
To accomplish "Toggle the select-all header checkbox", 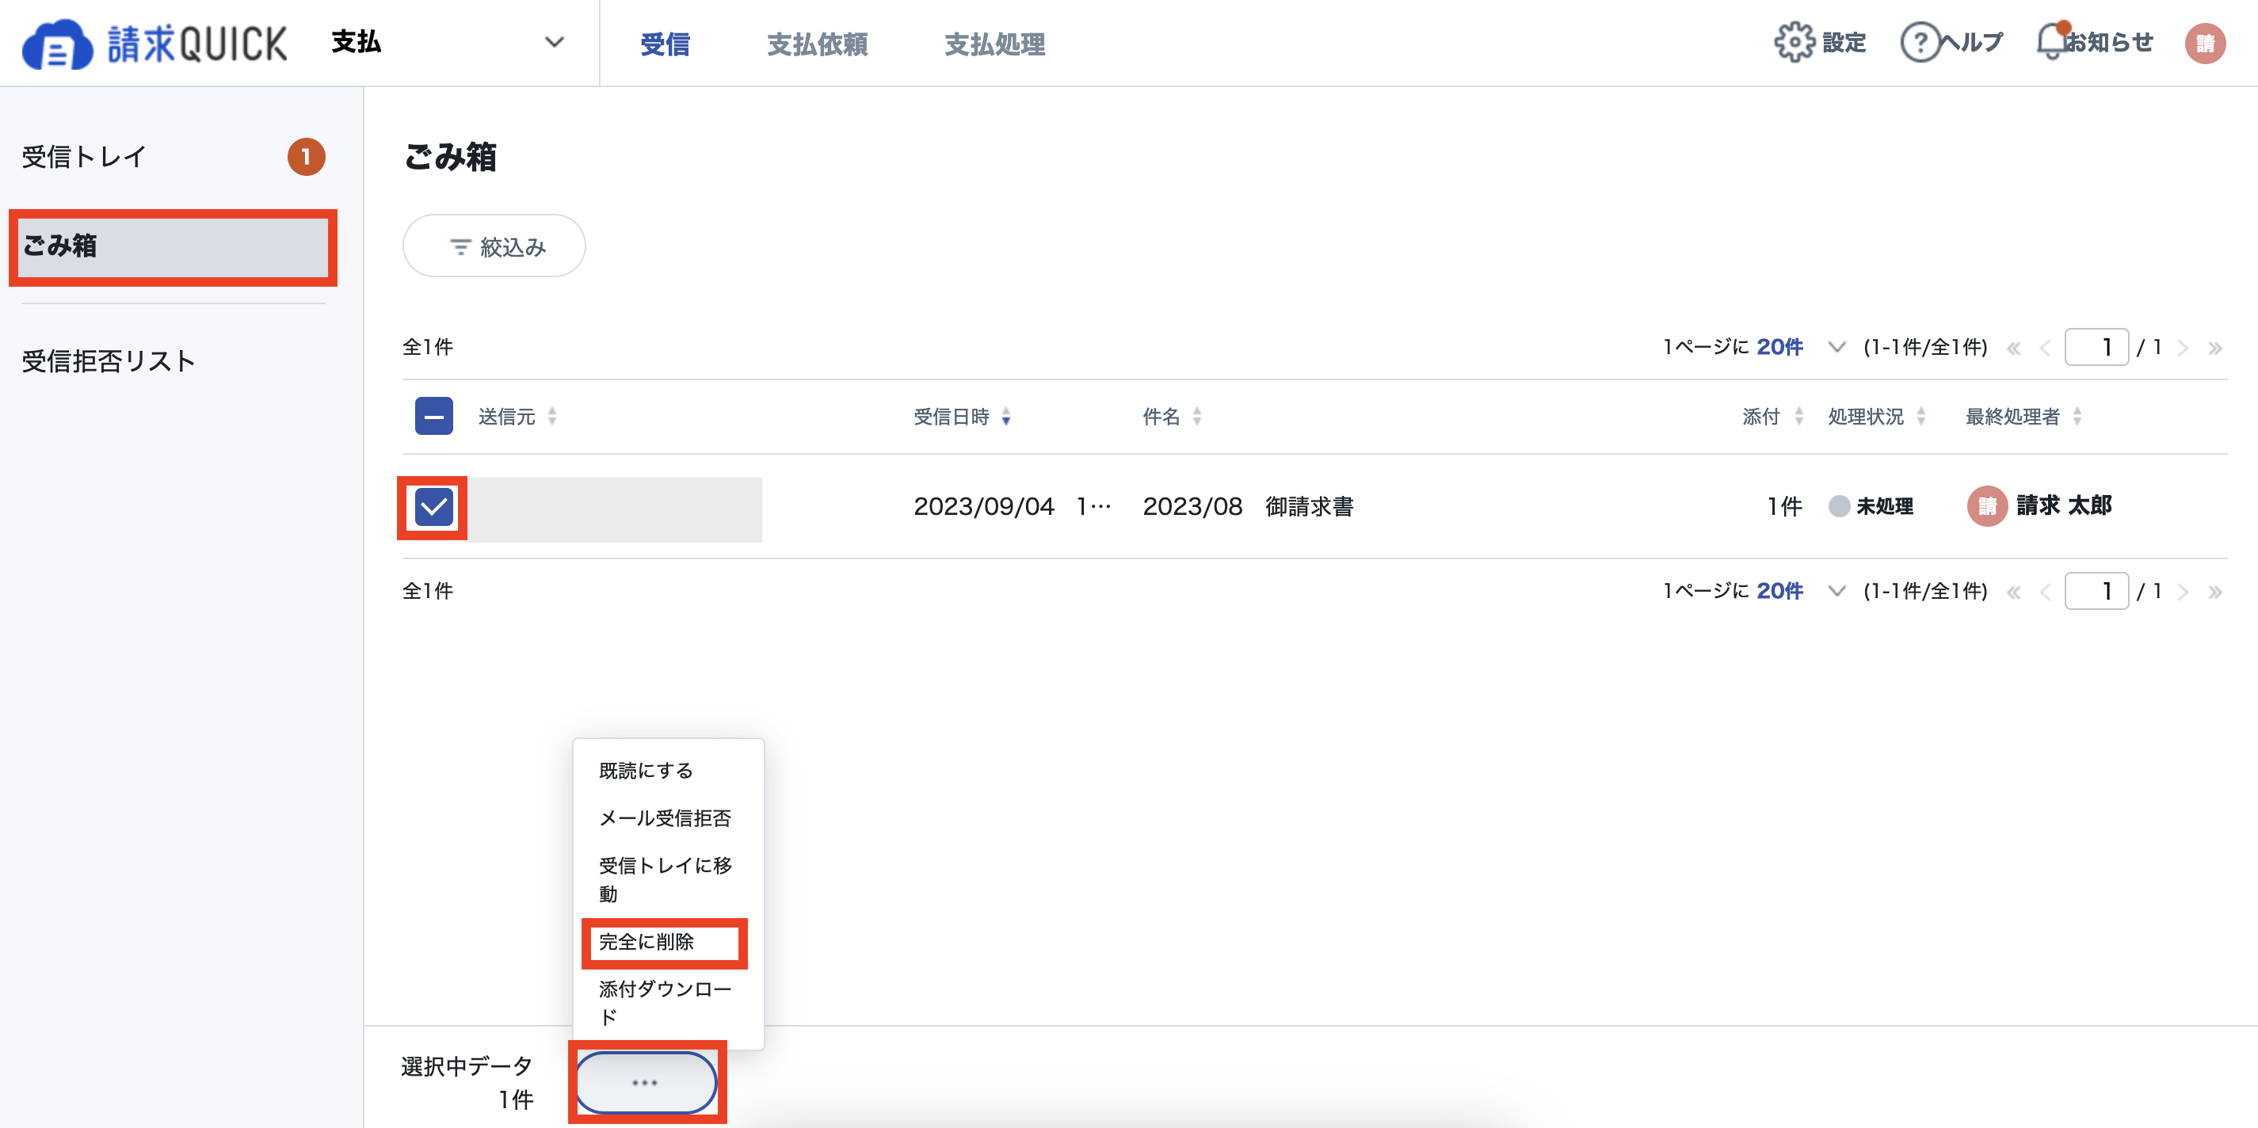I will coord(434,417).
